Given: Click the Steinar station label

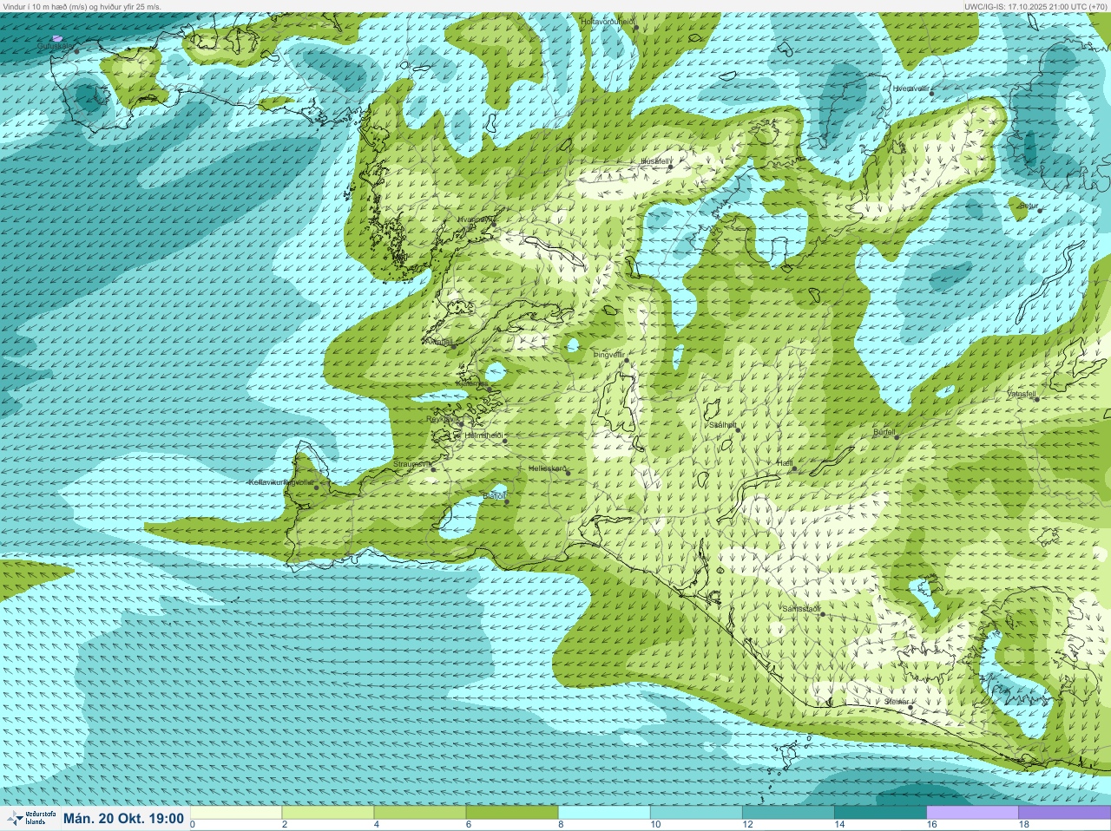Looking at the screenshot, I should pos(897,702).
